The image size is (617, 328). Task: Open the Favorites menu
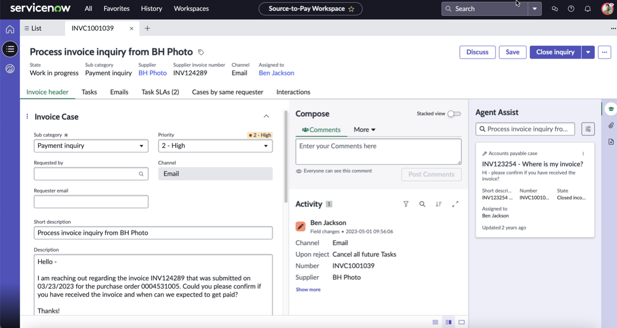pyautogui.click(x=116, y=9)
